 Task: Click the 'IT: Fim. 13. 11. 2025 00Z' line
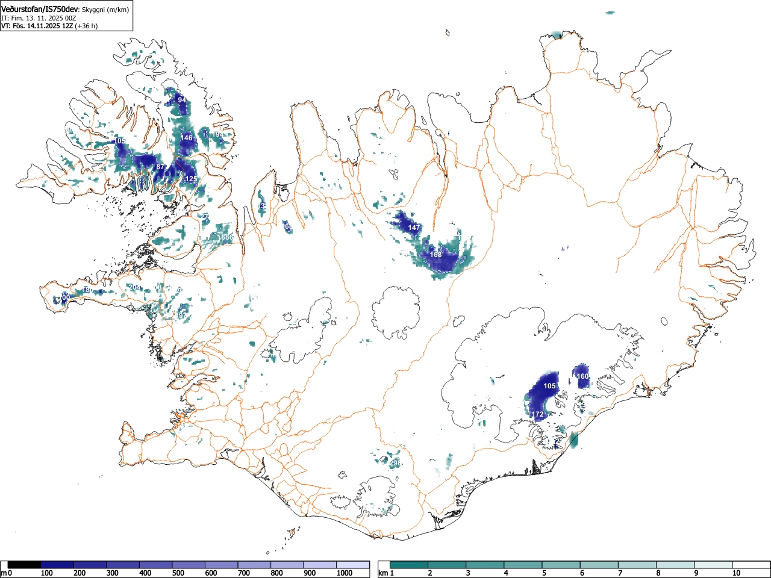click(39, 18)
